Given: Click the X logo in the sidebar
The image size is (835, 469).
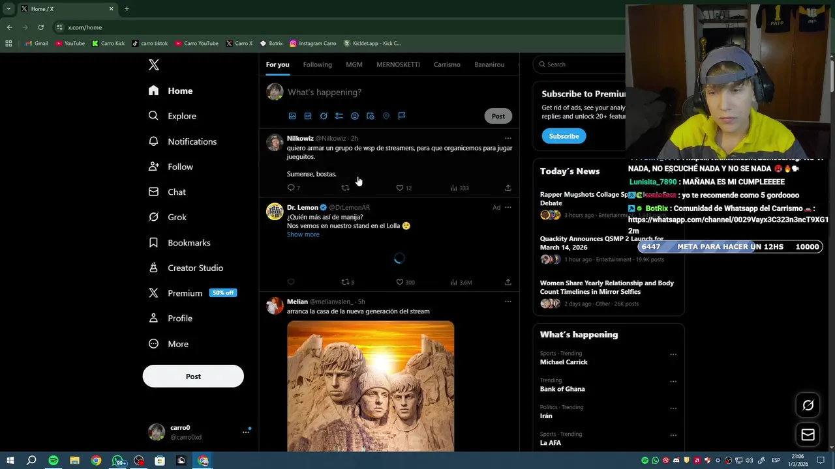Looking at the screenshot, I should (154, 64).
